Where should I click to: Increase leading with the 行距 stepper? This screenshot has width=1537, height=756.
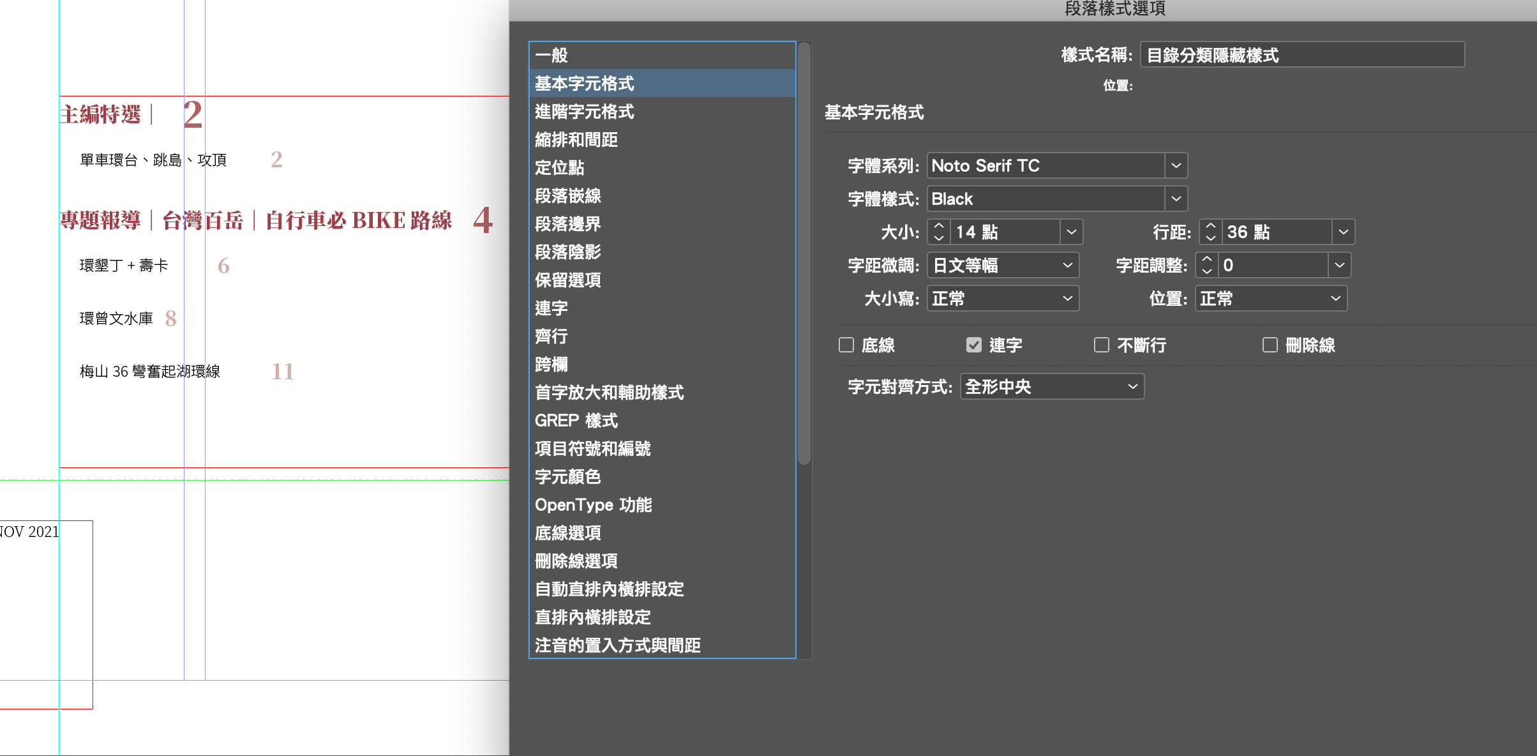pos(1210,226)
